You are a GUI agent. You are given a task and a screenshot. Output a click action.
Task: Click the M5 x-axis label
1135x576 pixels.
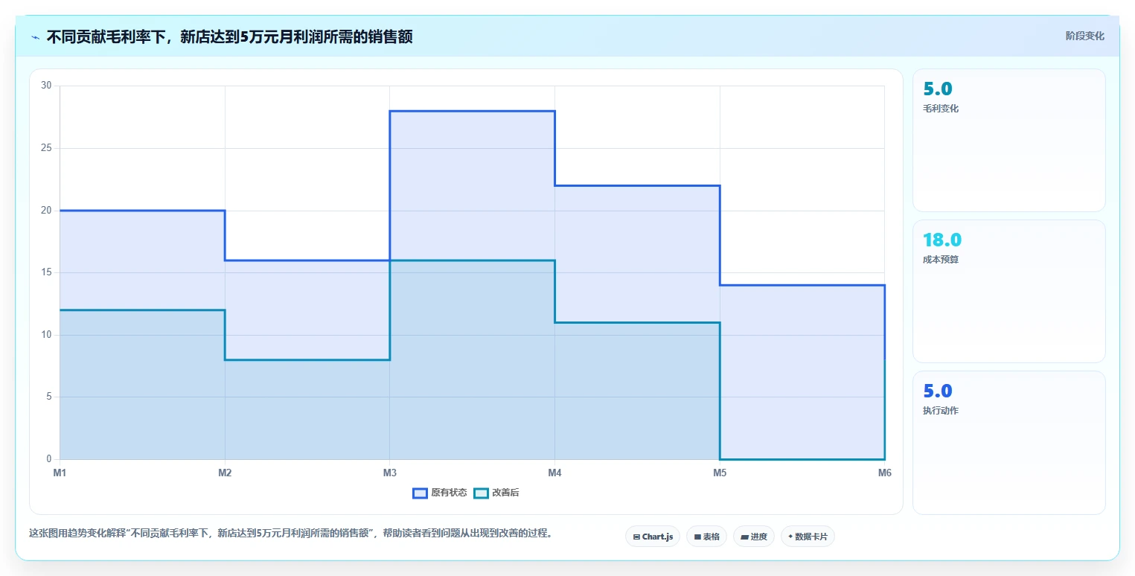click(x=720, y=473)
